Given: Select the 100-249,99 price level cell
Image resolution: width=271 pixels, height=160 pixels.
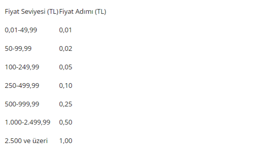Looking at the screenshot, I should tap(22, 67).
